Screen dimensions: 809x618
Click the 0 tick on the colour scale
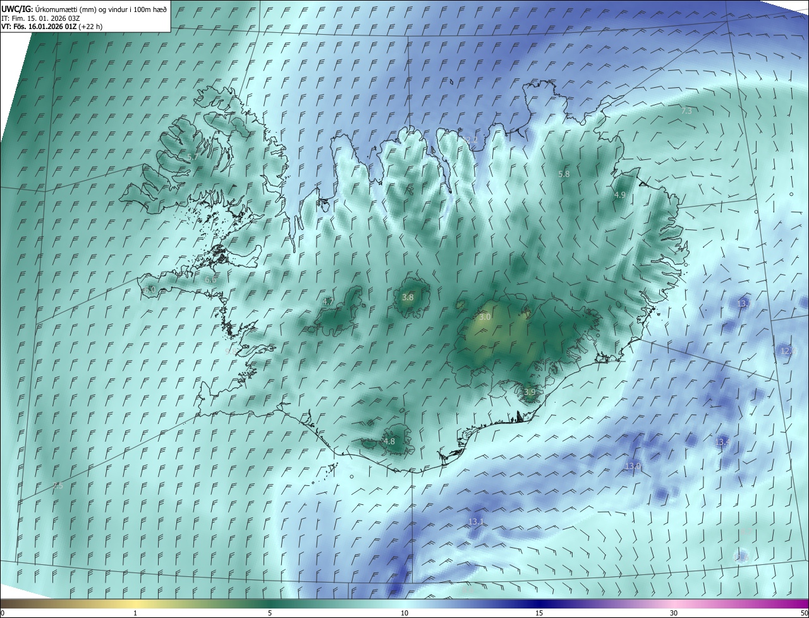[3, 613]
